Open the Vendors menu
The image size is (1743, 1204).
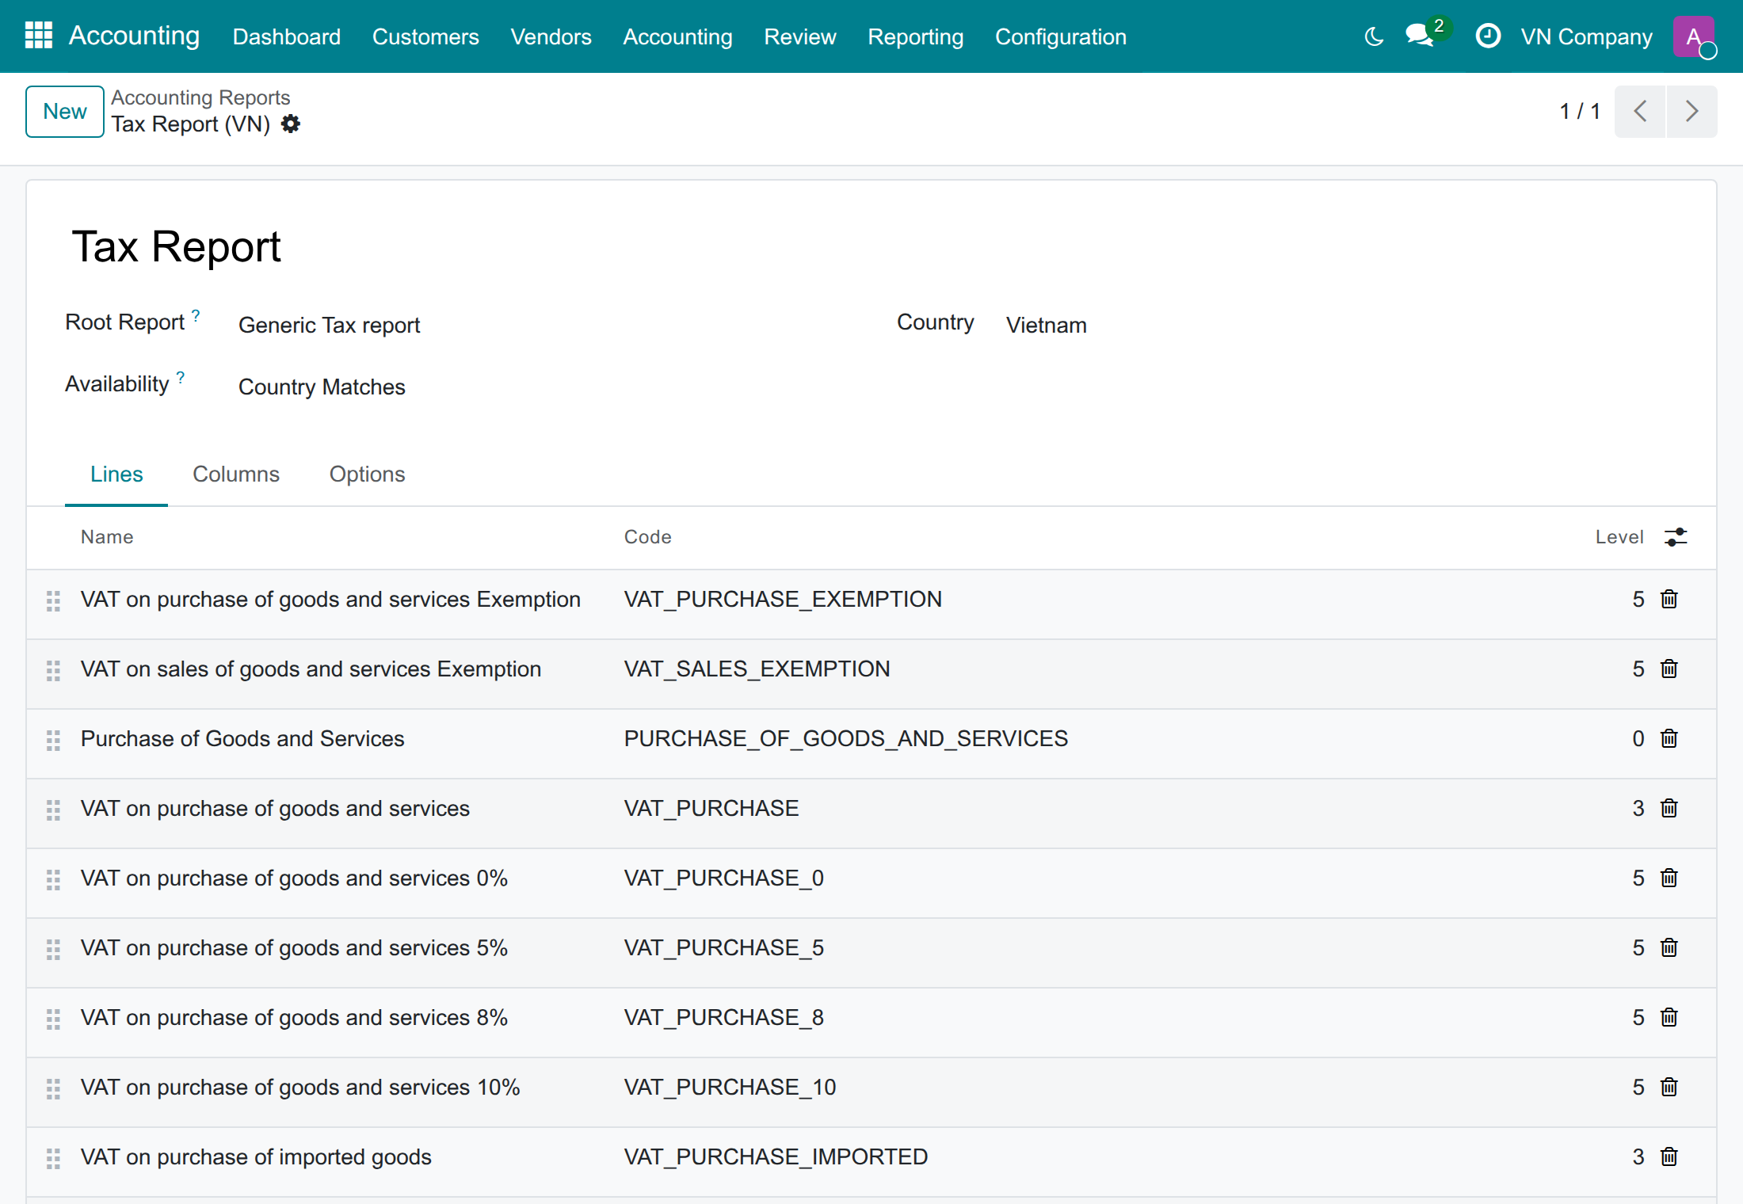click(x=551, y=36)
